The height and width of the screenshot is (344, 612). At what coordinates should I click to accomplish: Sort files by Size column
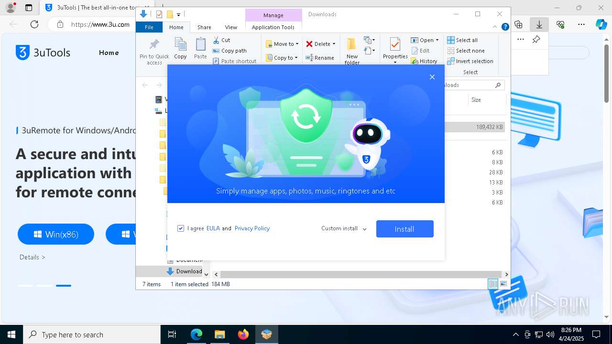pos(476,100)
